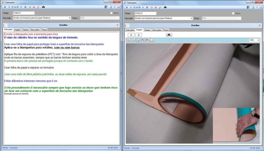Go to previous record in right window
264x151 pixels.
(131, 7)
